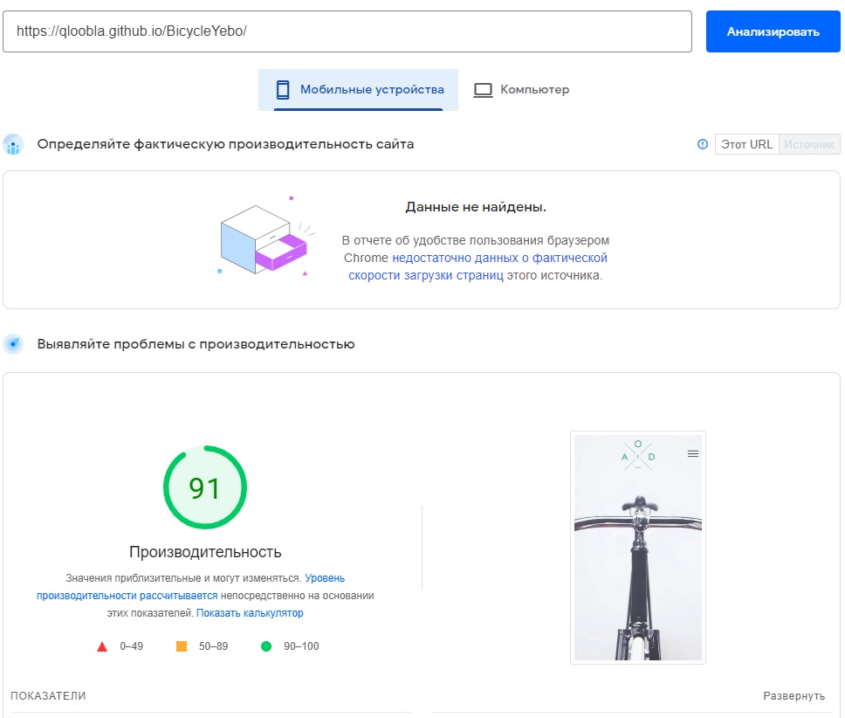
Task: Click the ПОКАЗАТЕЛИ section label
Action: pyautogui.click(x=48, y=696)
